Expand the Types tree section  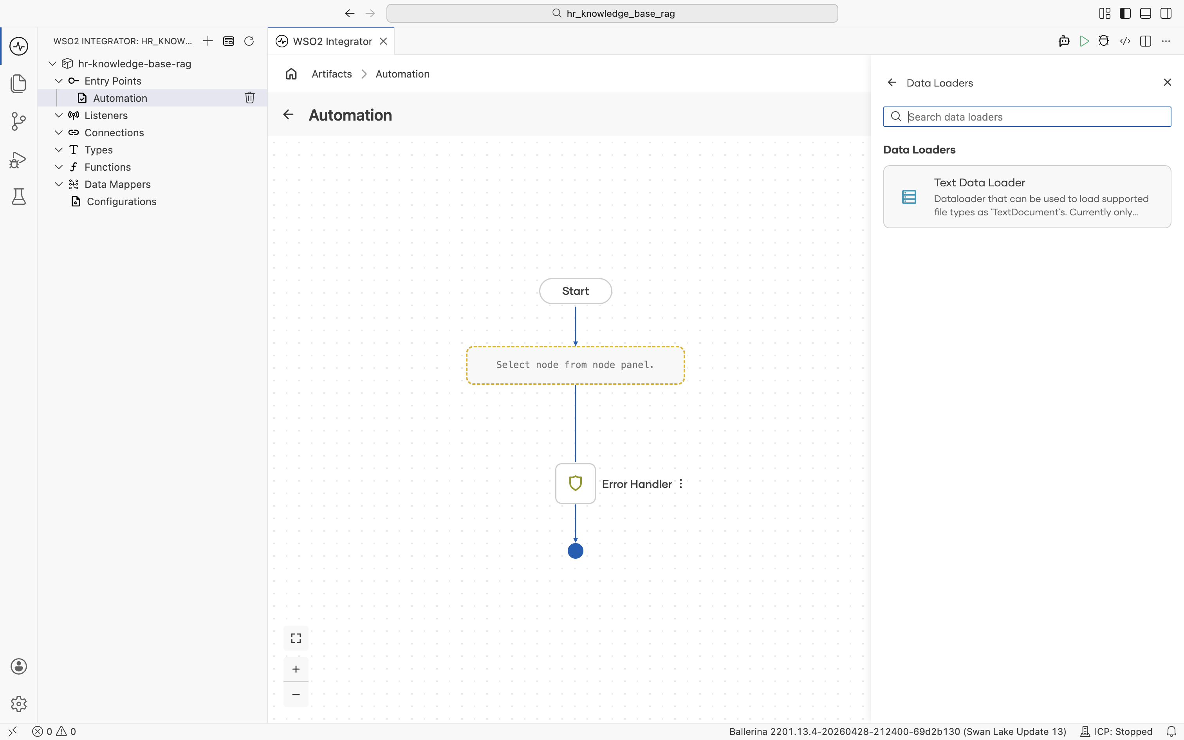coord(59,149)
